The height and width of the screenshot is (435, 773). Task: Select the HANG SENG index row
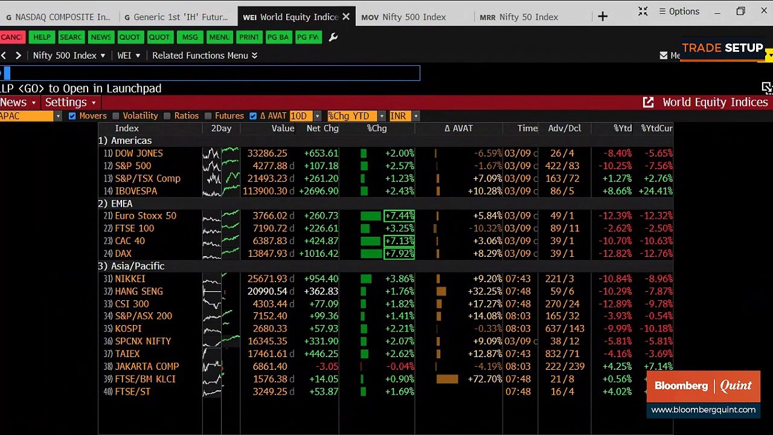[385, 291]
